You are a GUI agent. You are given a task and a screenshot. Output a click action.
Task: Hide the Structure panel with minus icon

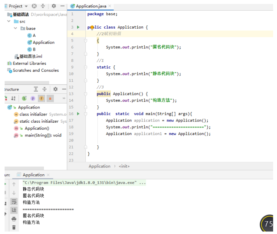coord(64,89)
